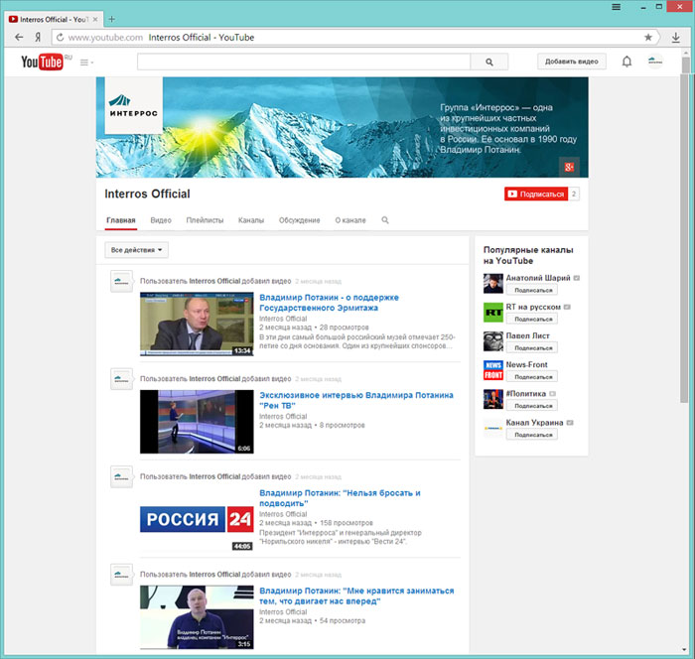Click the subscriber count 2
Viewport: 695px width, 659px height.
[574, 194]
